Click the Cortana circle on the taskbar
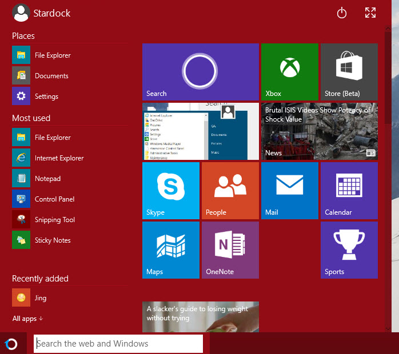This screenshot has height=354, width=399. click(11, 344)
